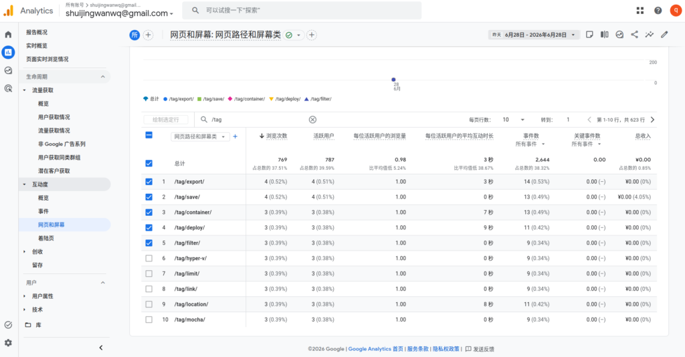685x357 pixels.
Task: Add a secondary dimension with plus icon
Action: pyautogui.click(x=235, y=136)
